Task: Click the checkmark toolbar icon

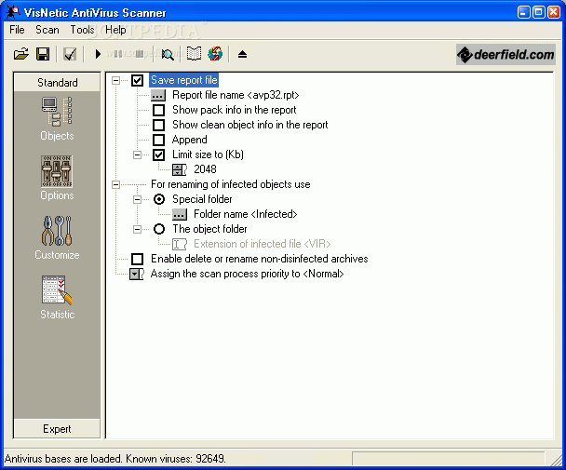Action: (70, 54)
